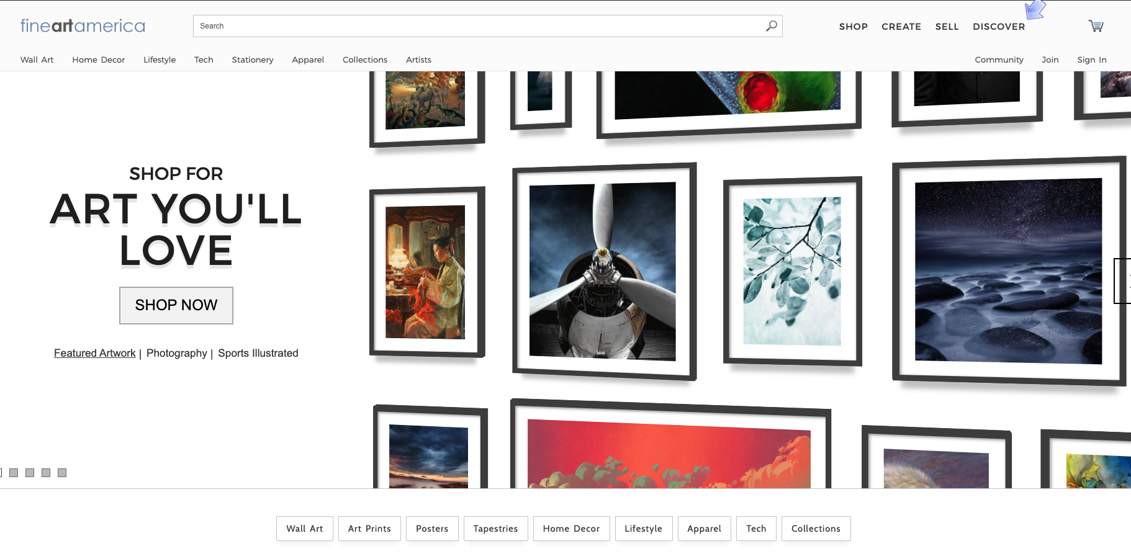
Task: Click the search magnifier icon
Action: (x=772, y=26)
